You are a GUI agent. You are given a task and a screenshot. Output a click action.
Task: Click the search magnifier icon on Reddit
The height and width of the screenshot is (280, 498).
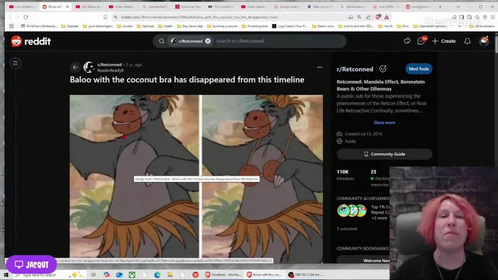pyautogui.click(x=161, y=41)
